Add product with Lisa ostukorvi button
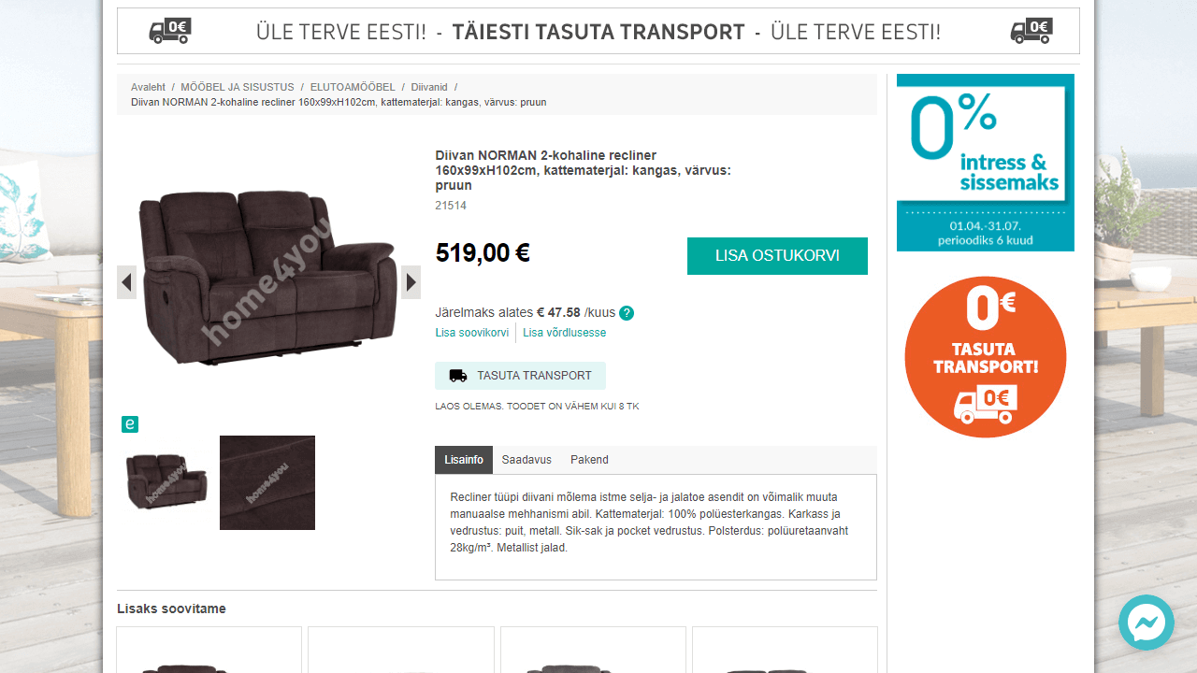The width and height of the screenshot is (1197, 673). (x=777, y=256)
